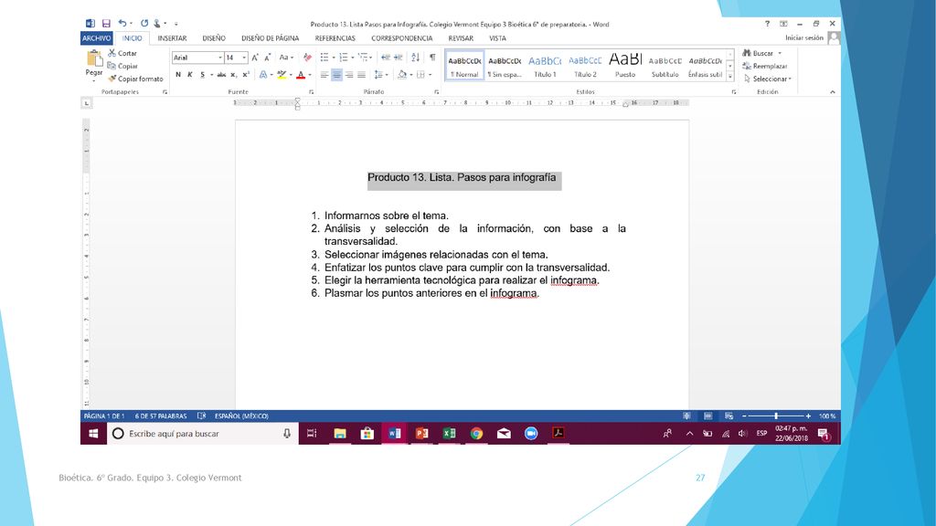Click Iniciar sesión to sign in
This screenshot has width=936, height=526.
click(x=804, y=37)
